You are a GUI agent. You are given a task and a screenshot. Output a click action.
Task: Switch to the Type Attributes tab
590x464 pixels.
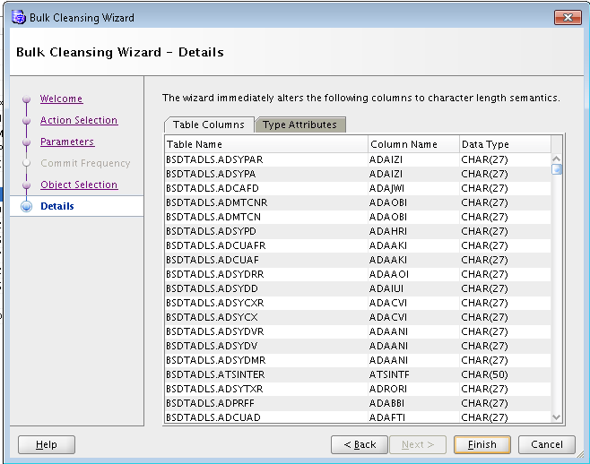point(299,125)
